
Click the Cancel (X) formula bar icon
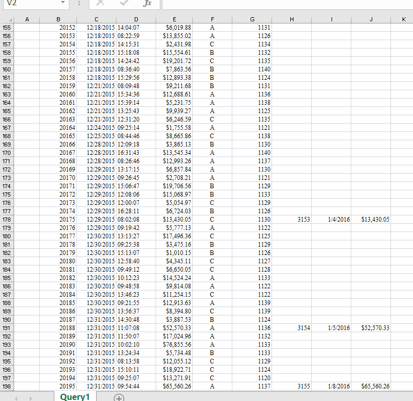(x=101, y=3)
